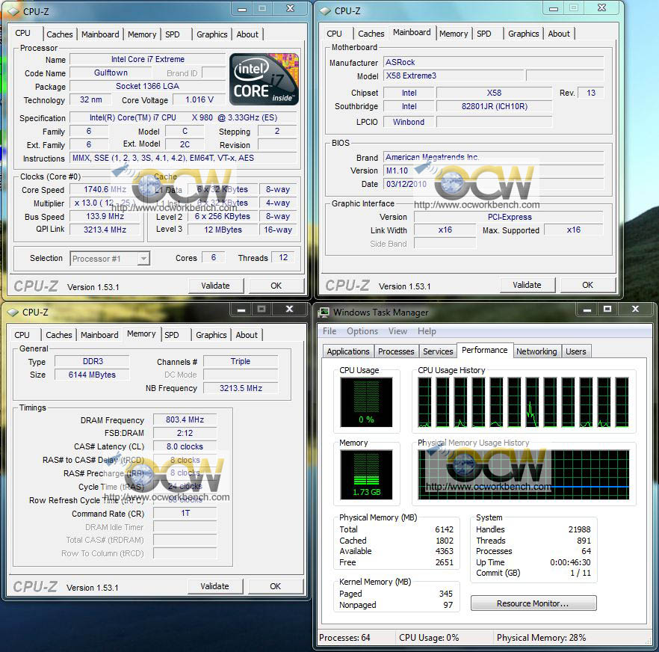
Task: Open About tab in Mainboard window
Action: pos(559,33)
